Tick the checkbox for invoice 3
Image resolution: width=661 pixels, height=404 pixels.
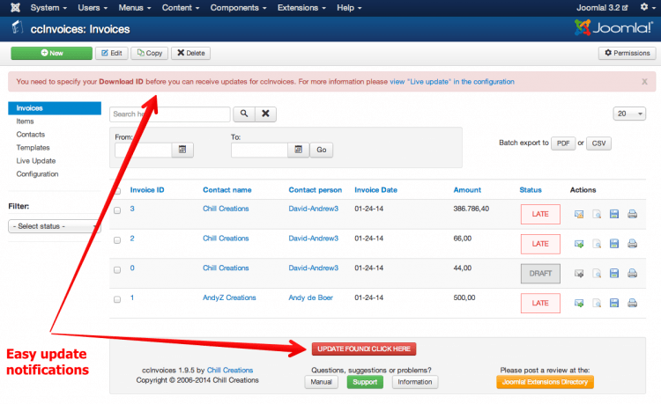point(117,209)
